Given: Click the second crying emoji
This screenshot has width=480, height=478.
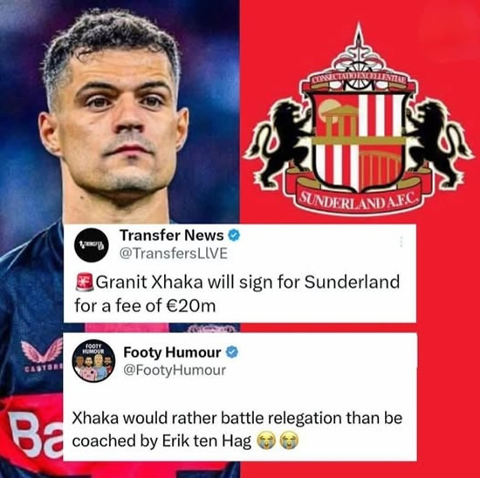Looking at the screenshot, I should pyautogui.click(x=289, y=441).
